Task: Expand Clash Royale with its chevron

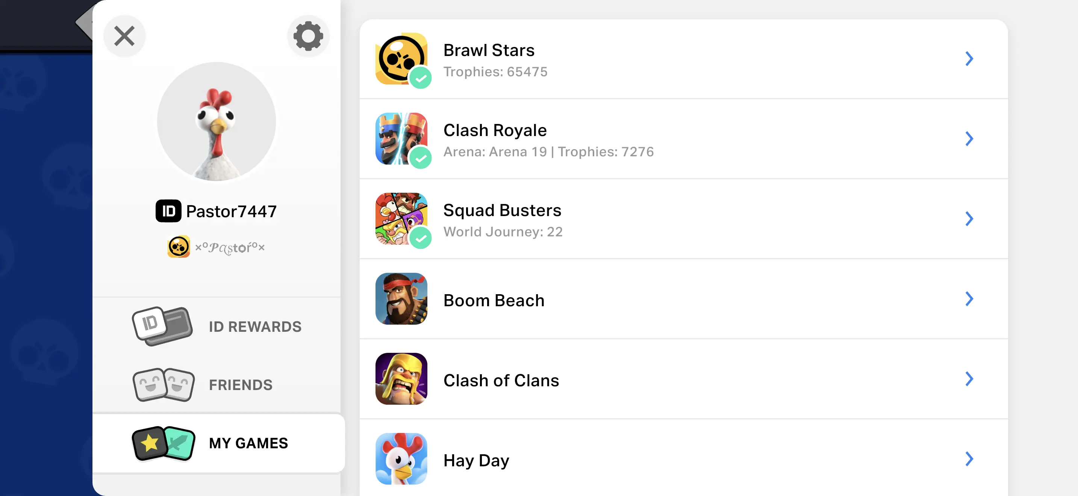Action: 969,138
